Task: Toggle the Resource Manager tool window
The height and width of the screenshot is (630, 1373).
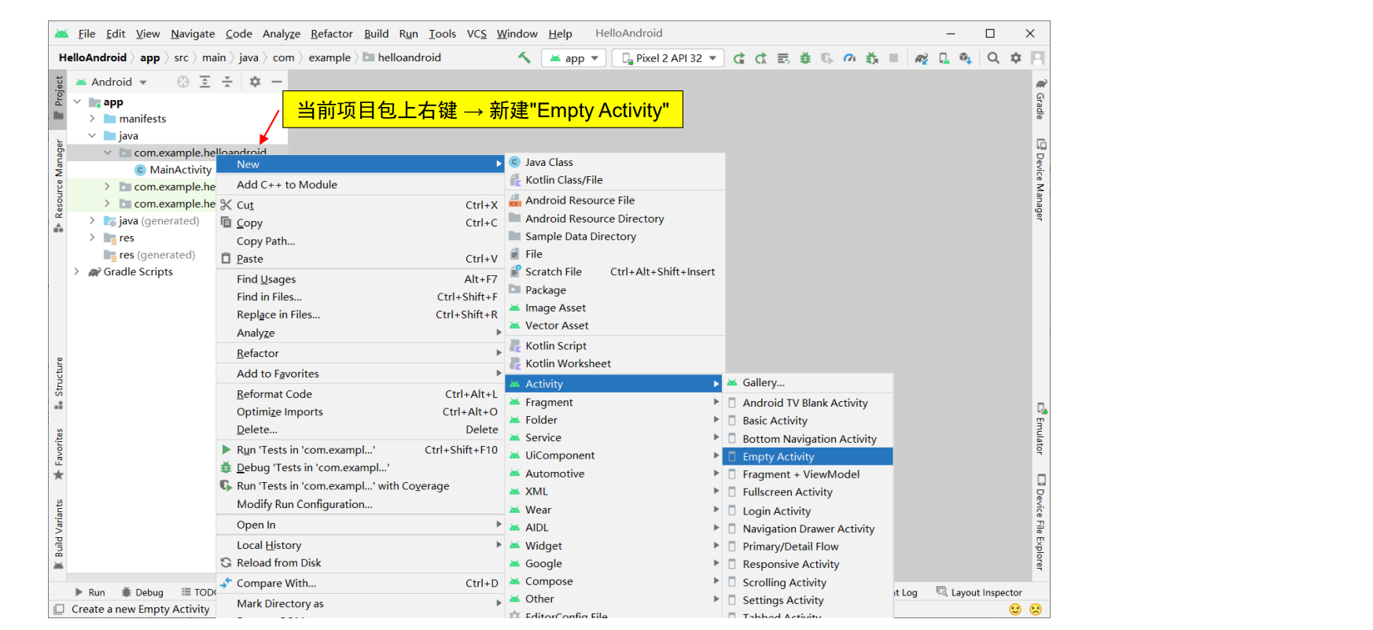Action: click(x=58, y=186)
